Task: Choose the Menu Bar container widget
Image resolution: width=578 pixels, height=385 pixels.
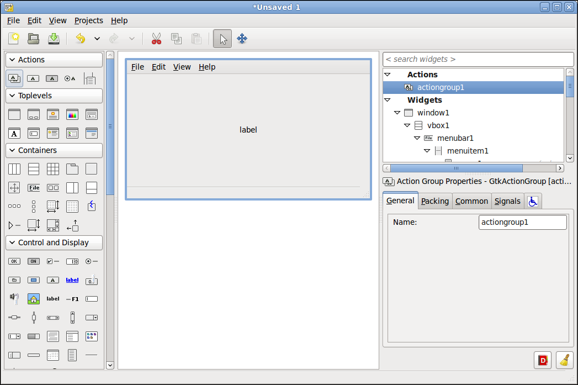Action: tap(34, 188)
